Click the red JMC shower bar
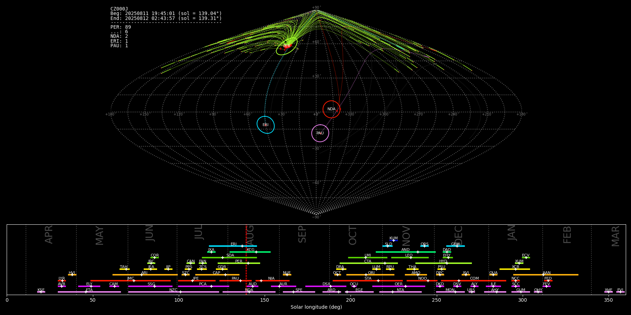The height and width of the screenshot is (315, 631). coord(130,280)
